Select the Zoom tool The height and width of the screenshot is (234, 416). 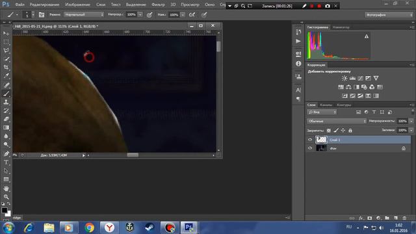6,197
